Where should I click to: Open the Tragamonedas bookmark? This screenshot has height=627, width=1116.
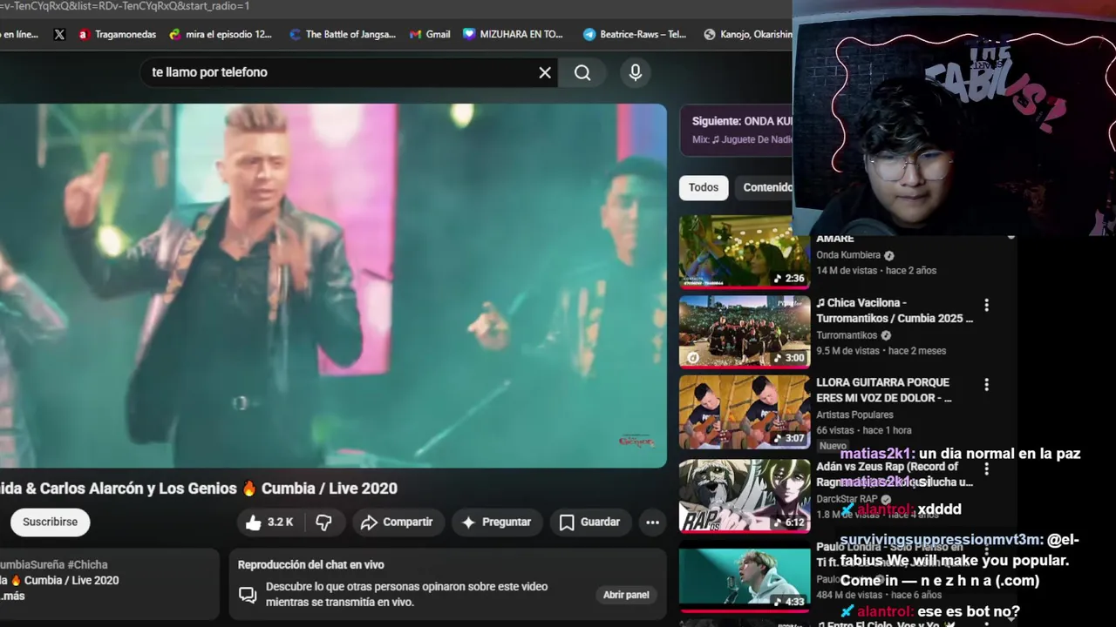click(117, 35)
